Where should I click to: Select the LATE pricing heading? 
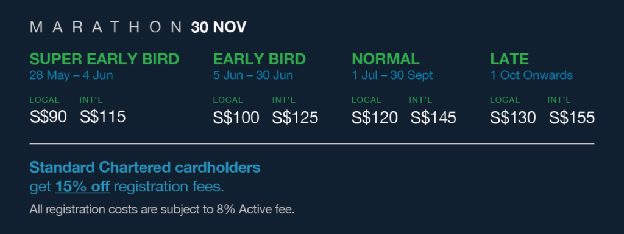(509, 59)
